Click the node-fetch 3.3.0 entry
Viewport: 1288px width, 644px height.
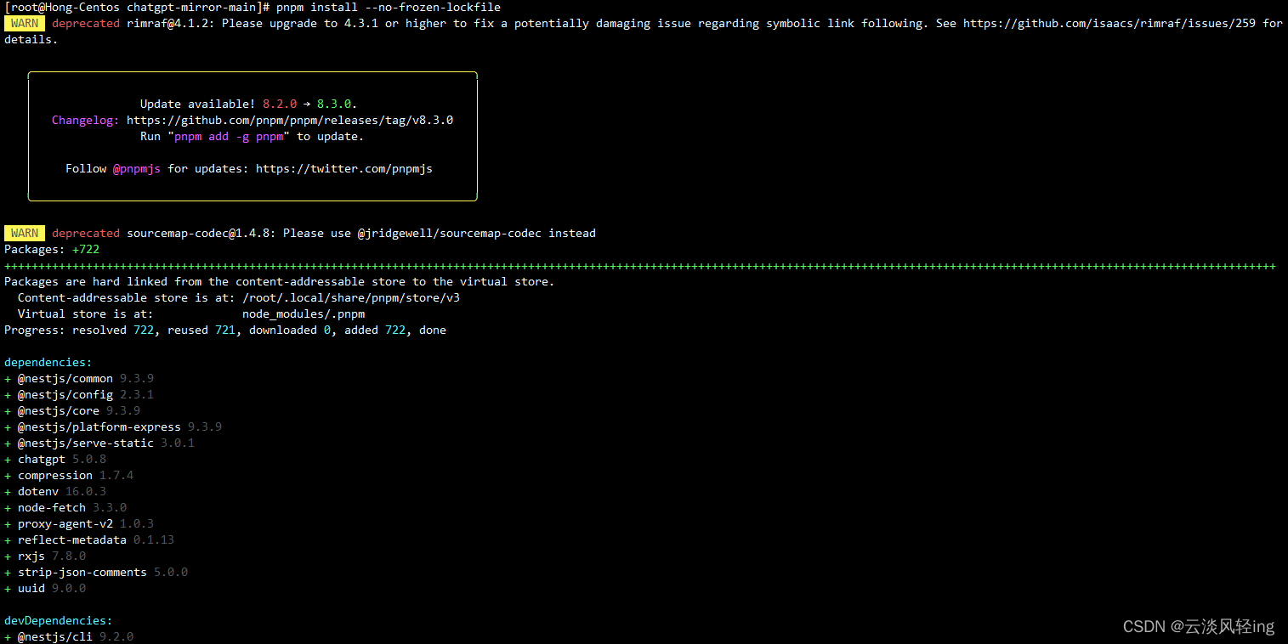[x=65, y=507]
